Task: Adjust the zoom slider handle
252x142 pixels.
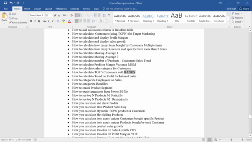Action: [231, 140]
